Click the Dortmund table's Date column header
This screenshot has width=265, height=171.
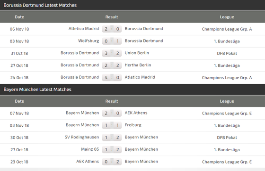pyautogui.click(x=19, y=17)
